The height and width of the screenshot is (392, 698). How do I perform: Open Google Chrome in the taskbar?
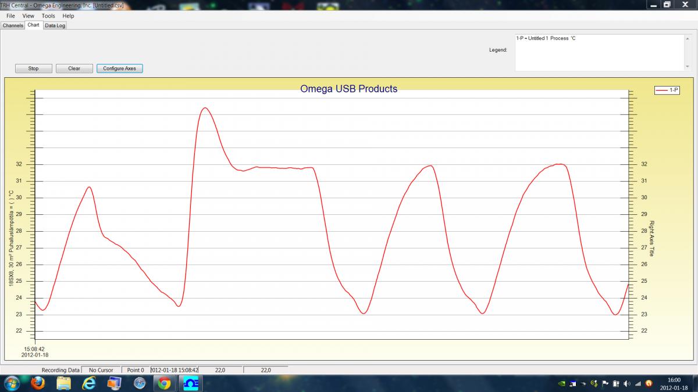point(164,383)
